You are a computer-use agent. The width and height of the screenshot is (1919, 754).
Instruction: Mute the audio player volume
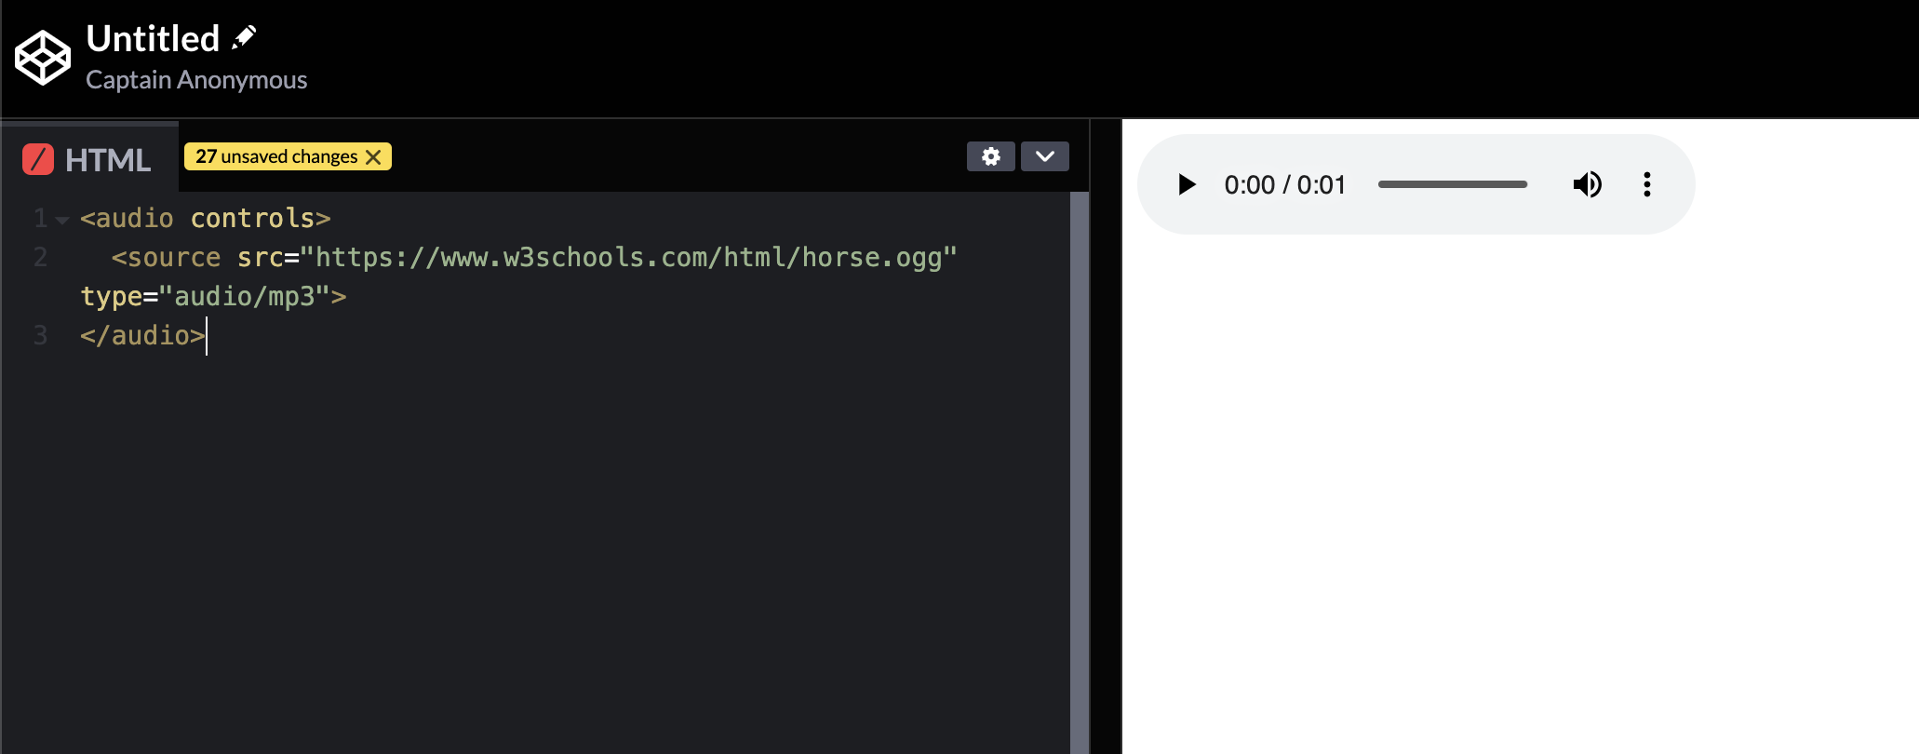[1588, 184]
